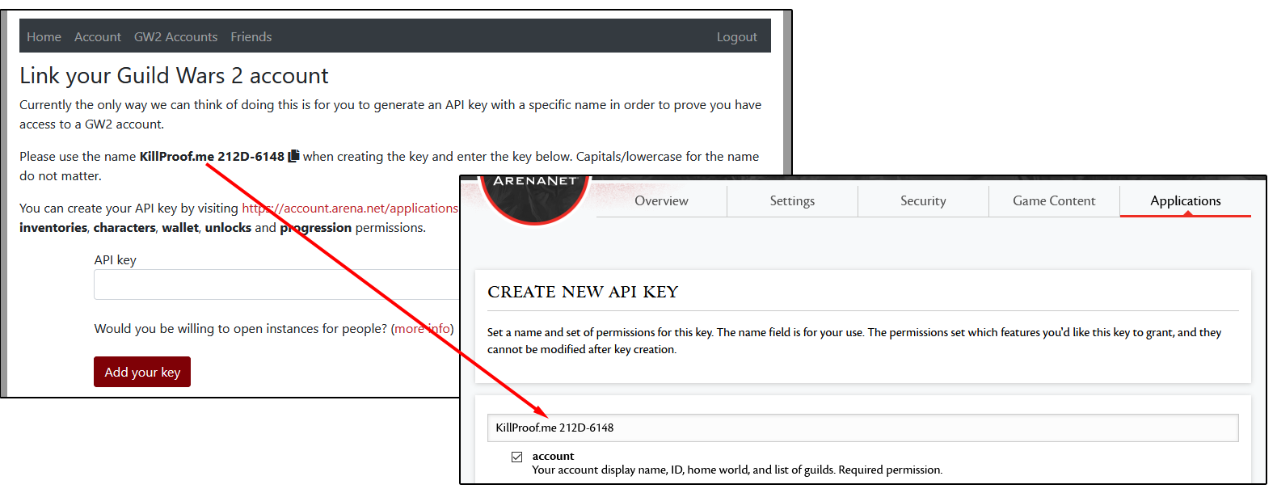Image resolution: width=1277 pixels, height=493 pixels.
Task: Click the API key field label
Action: pyautogui.click(x=115, y=260)
